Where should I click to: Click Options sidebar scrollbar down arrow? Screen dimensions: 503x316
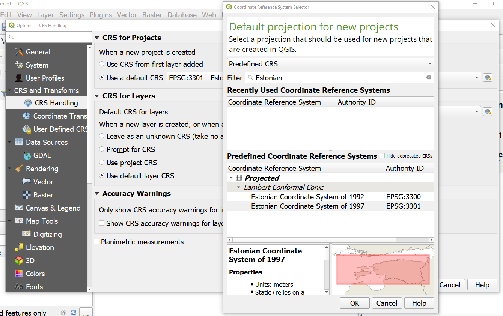[x=90, y=289]
